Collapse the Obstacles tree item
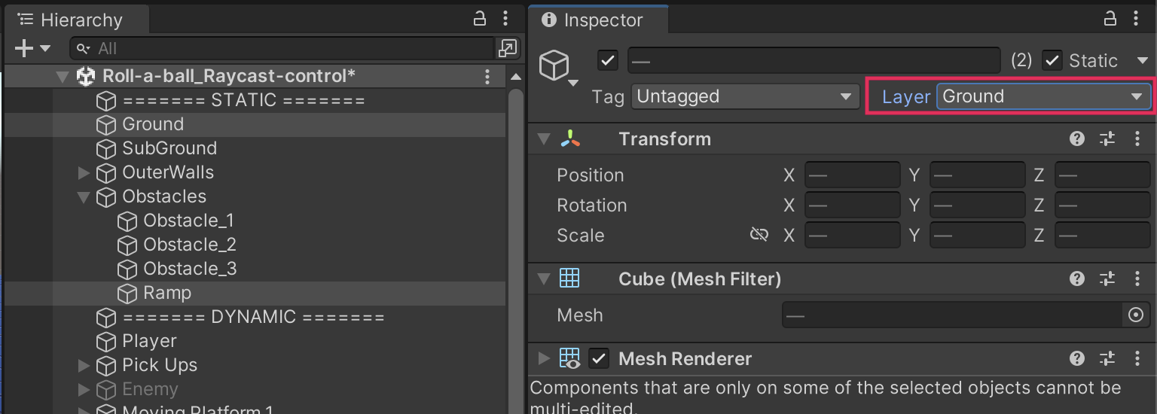This screenshot has height=414, width=1157. tap(84, 197)
